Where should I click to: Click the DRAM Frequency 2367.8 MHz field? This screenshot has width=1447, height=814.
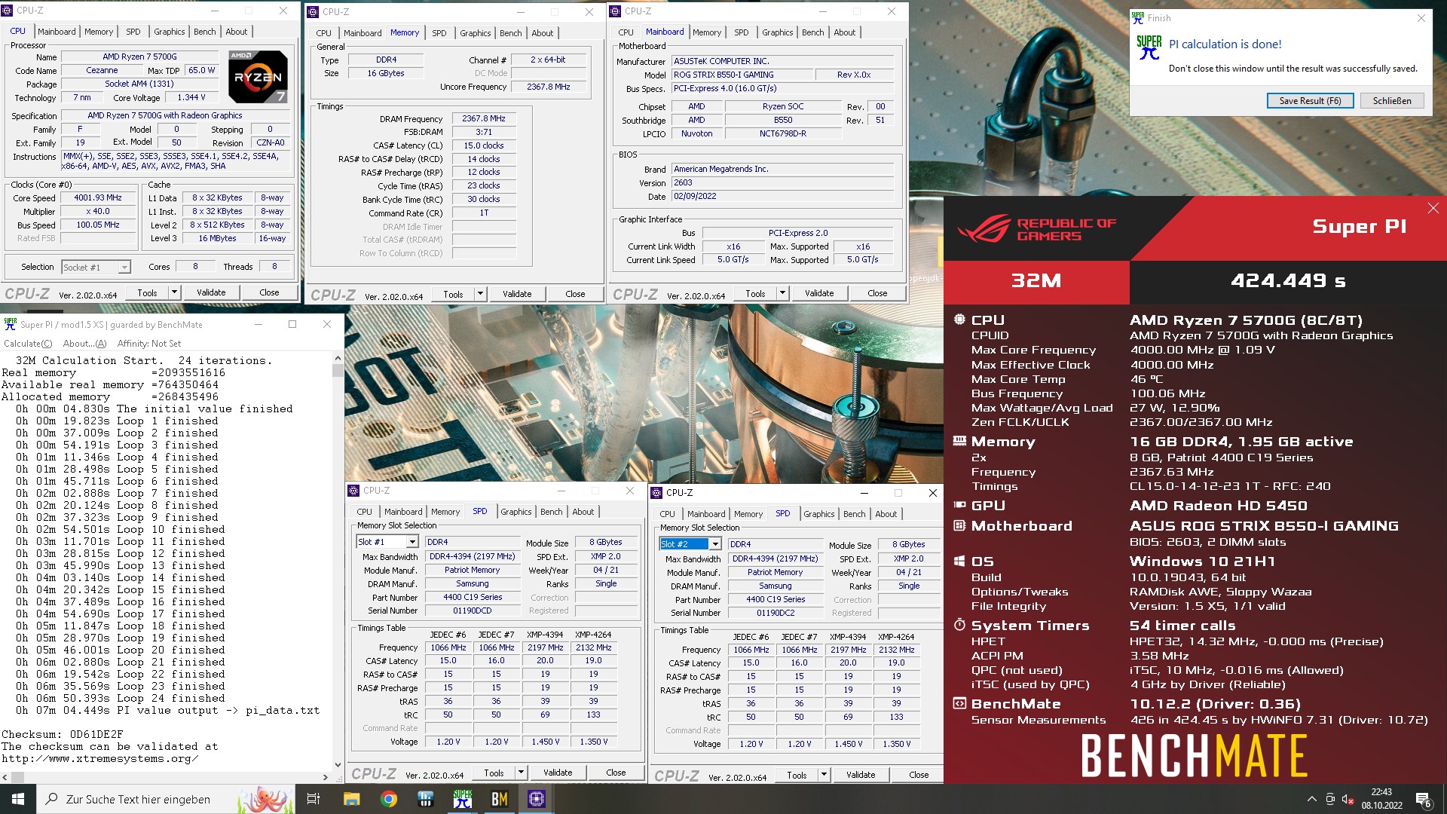484,118
